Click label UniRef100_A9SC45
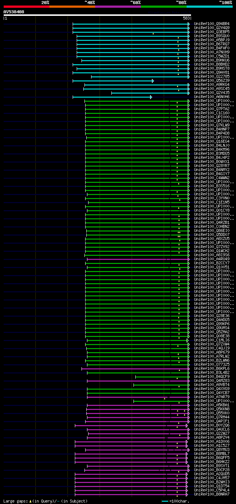This screenshot has height=504, width=236. coord(212,89)
